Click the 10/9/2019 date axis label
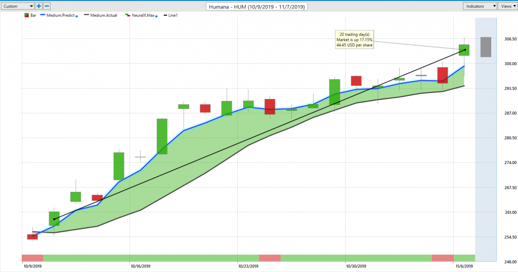518x272 pixels. (32, 266)
